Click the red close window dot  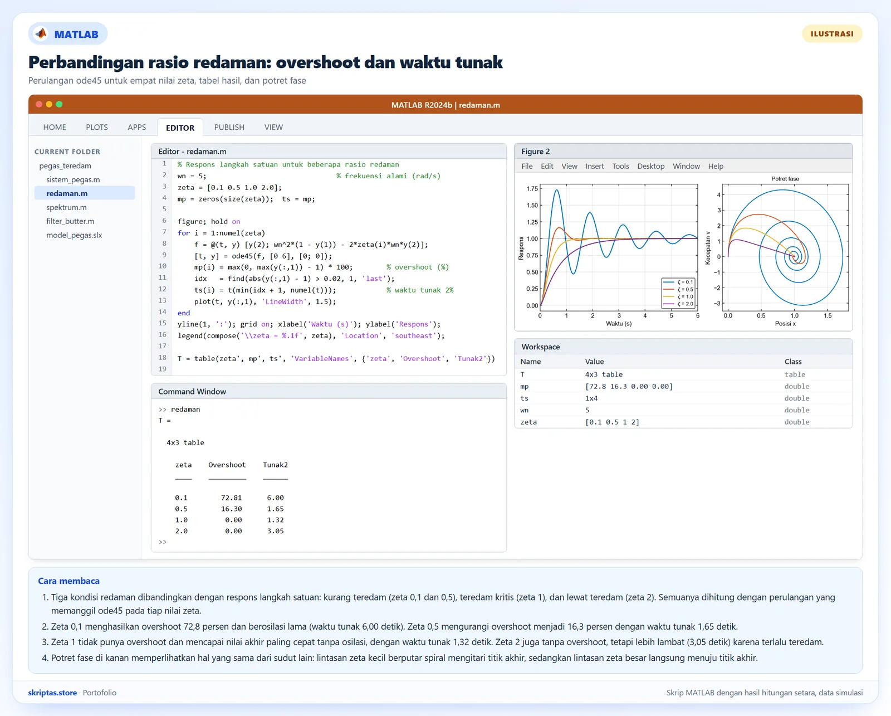coord(39,104)
